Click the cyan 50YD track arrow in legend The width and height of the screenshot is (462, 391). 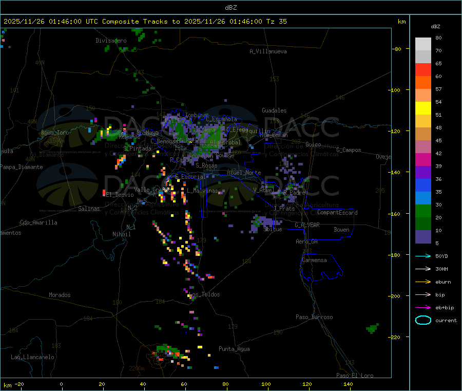pyautogui.click(x=423, y=256)
